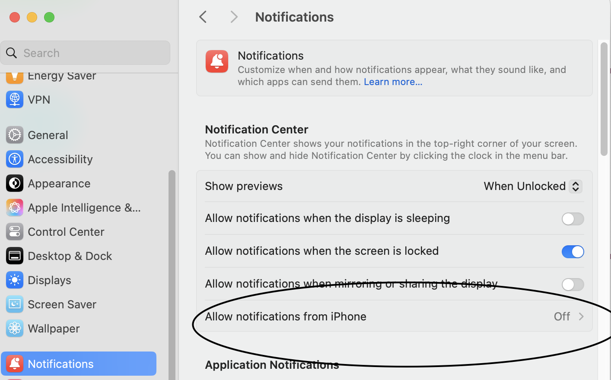Select the highlighted Notifications sidebar item
Image resolution: width=611 pixels, height=380 pixels.
pos(79,364)
